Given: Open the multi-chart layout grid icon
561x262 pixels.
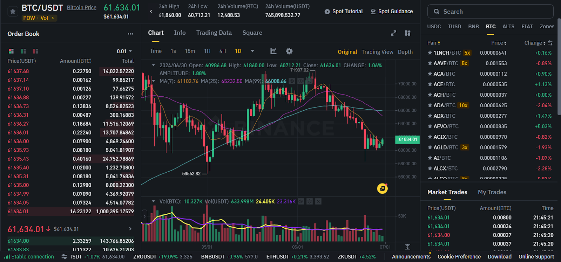Looking at the screenshot, I should click(x=407, y=33).
